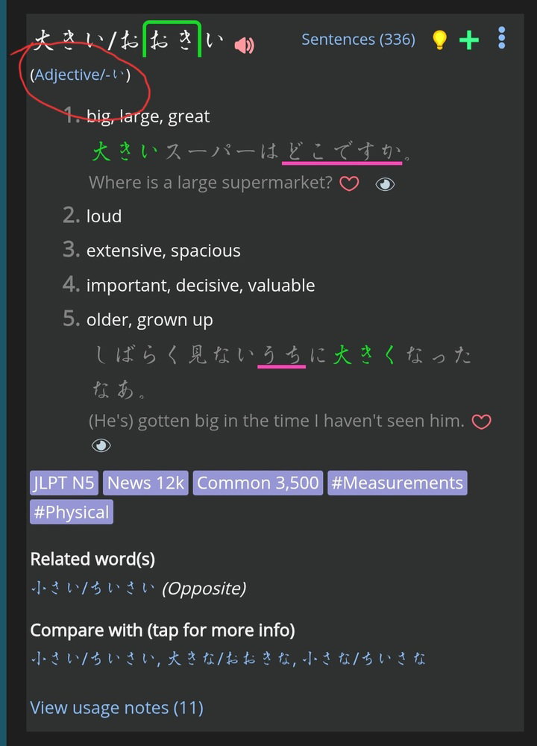The height and width of the screenshot is (746, 537).
Task: Toggle the eye icon for the supermarket sentence
Action: pyautogui.click(x=385, y=184)
